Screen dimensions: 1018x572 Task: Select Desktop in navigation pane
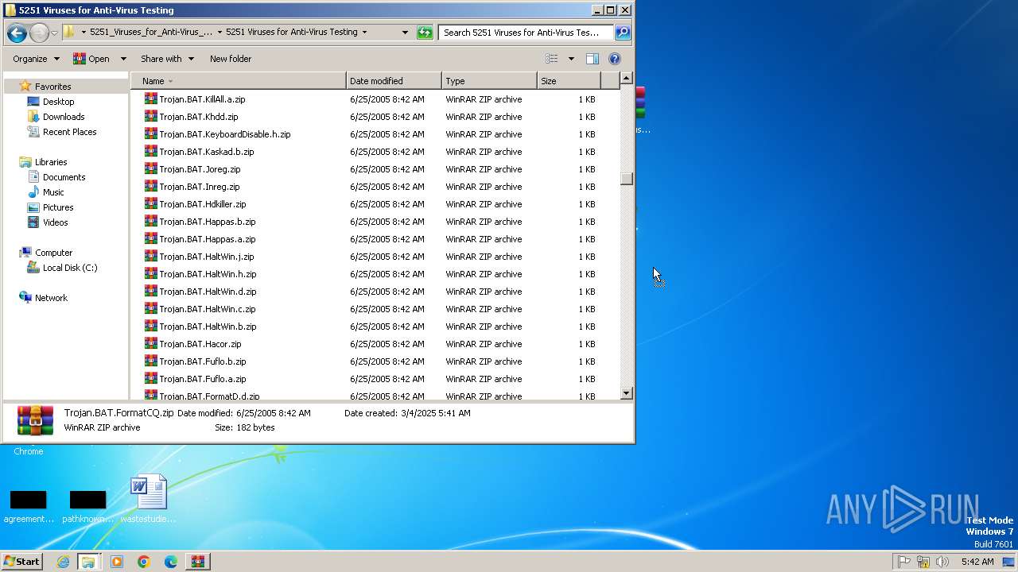58,102
